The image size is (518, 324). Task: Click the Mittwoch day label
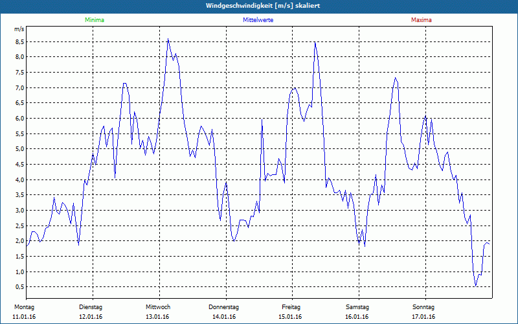[158, 307]
